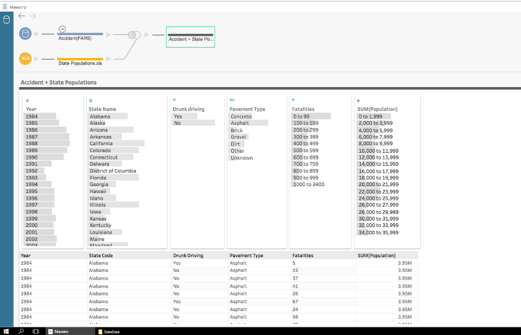The width and height of the screenshot is (521, 335).
Task: Click the filter badge above Accident(FARS)
Action: click(x=63, y=29)
